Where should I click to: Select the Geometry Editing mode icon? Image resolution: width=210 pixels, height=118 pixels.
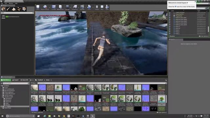tap(24, 9)
